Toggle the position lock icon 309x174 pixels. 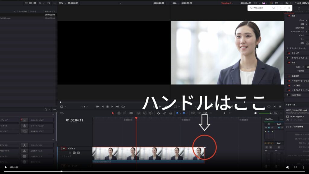point(171,113)
